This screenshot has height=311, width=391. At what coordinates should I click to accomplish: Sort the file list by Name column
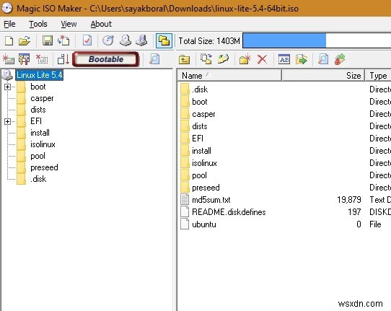[229, 76]
